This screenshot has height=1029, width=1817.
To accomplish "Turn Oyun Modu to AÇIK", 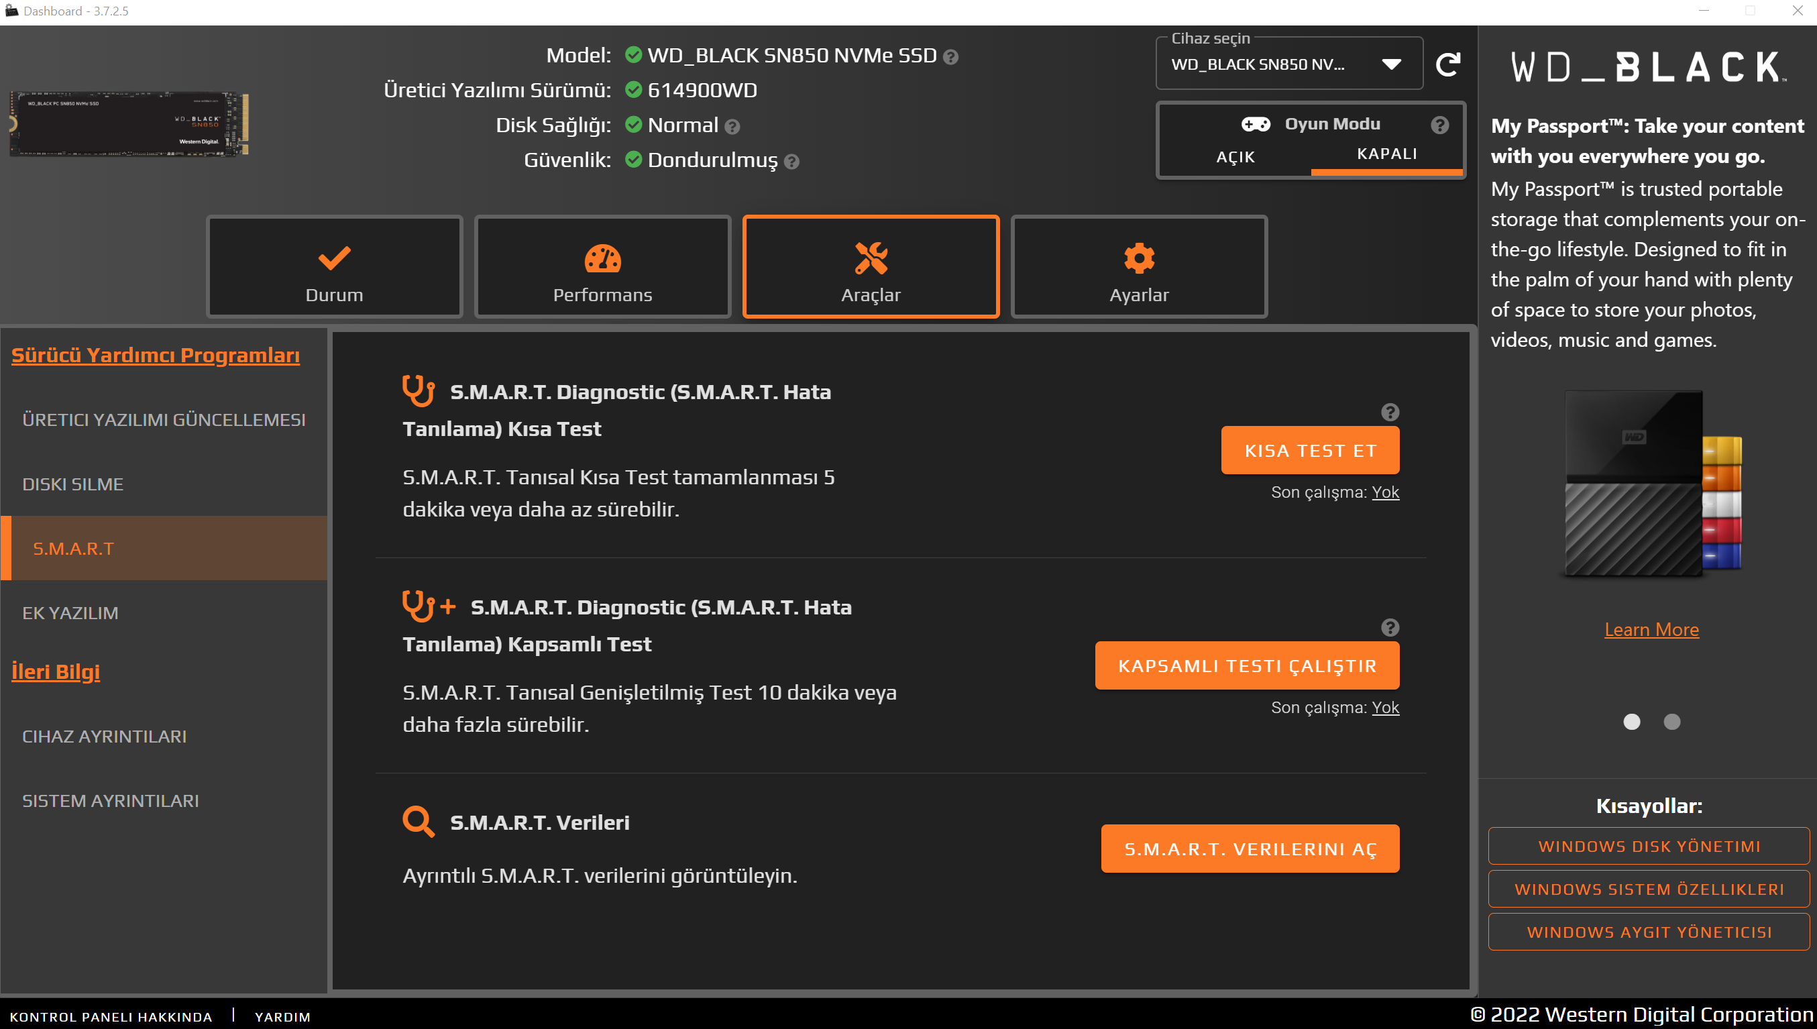I will [1235, 156].
